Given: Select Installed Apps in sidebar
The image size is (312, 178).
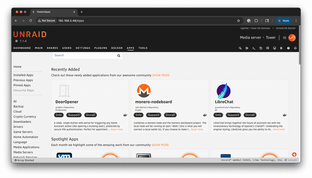Looking at the screenshot, I should tap(23, 75).
